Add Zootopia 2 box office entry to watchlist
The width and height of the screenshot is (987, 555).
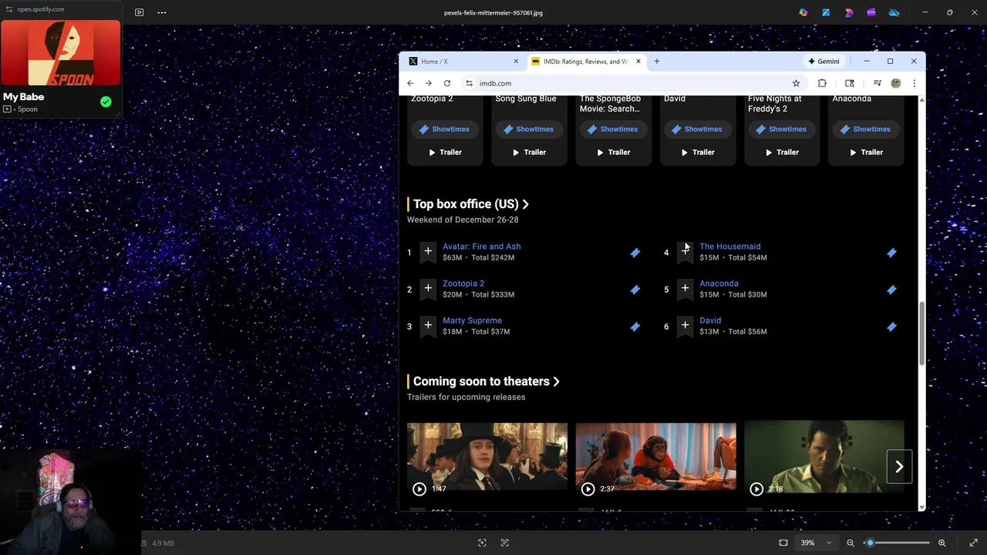[x=428, y=289]
